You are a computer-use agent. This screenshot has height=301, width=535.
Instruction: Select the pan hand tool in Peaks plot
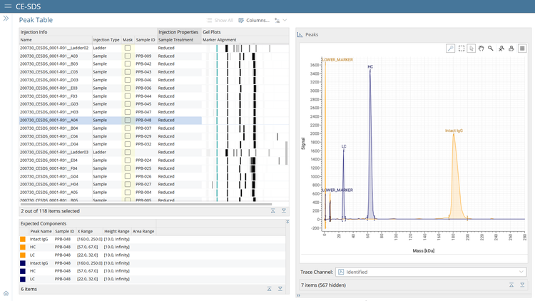tap(481, 49)
